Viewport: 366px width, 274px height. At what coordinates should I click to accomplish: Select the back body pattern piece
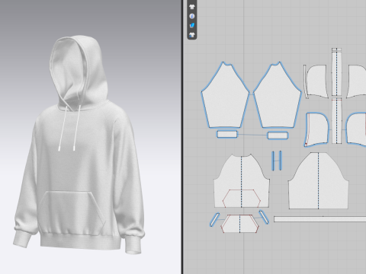point(318,181)
